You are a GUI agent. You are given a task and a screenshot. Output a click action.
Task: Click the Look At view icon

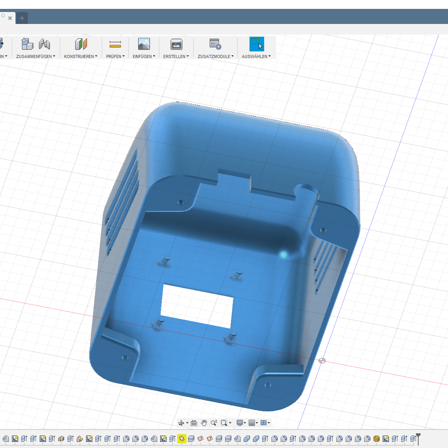tap(193, 422)
